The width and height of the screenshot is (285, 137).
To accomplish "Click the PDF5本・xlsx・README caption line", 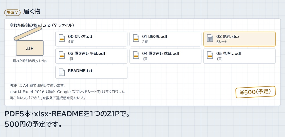I will point(67,114).
